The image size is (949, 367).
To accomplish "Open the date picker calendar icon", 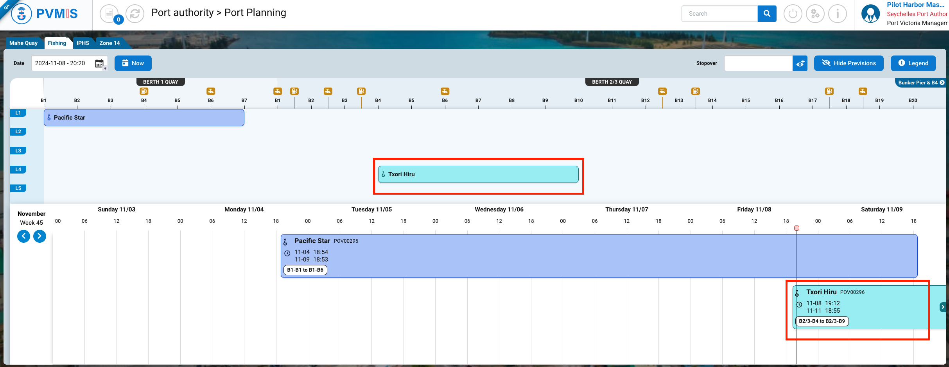I will (x=99, y=63).
